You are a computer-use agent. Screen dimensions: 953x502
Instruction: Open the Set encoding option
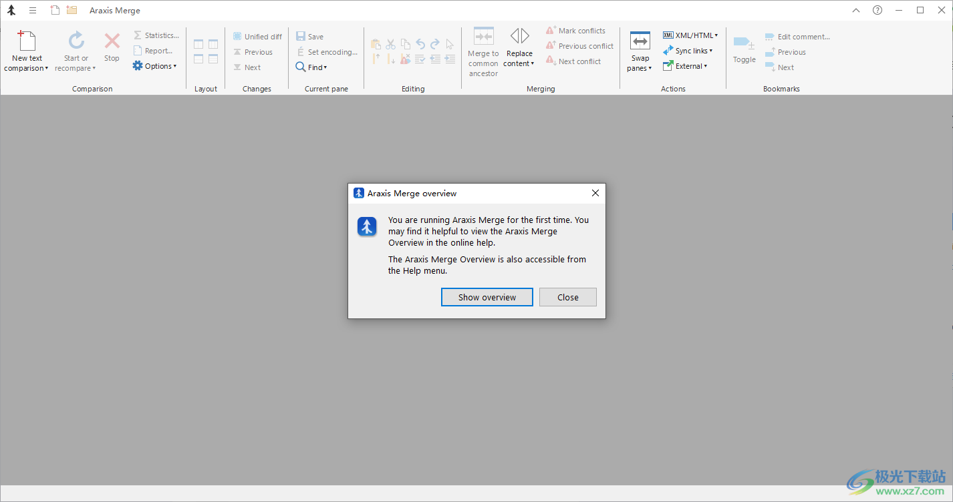(x=327, y=52)
